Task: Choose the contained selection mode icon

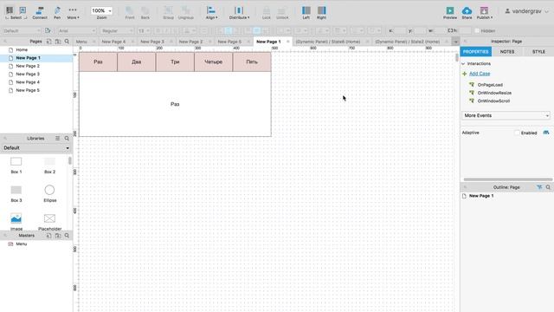Action: point(23,10)
